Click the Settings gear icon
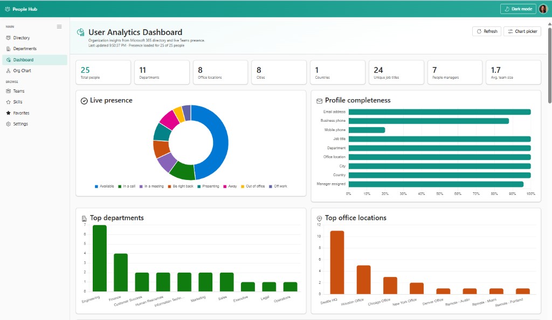The width and height of the screenshot is (552, 320). [9, 124]
